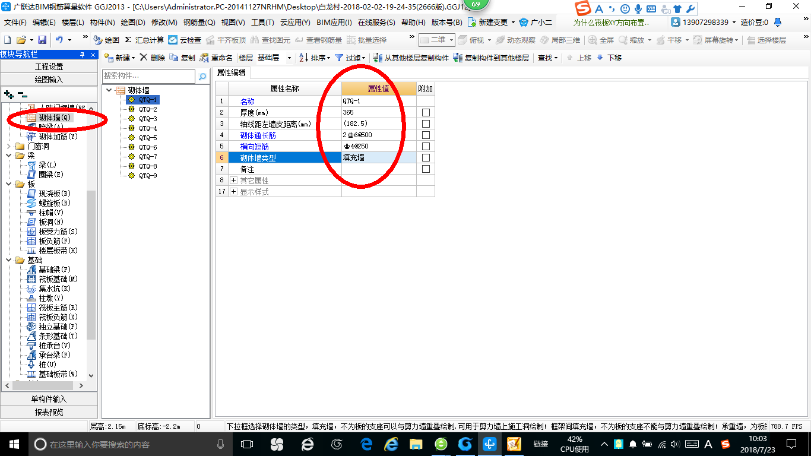Collapse the 梁 folder in module tree

(9, 156)
